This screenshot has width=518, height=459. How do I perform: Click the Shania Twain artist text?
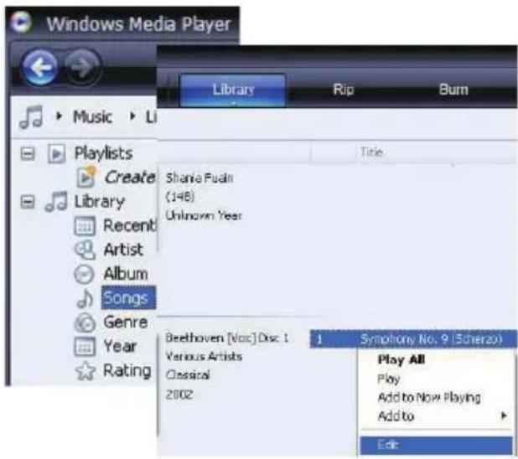pyautogui.click(x=199, y=178)
